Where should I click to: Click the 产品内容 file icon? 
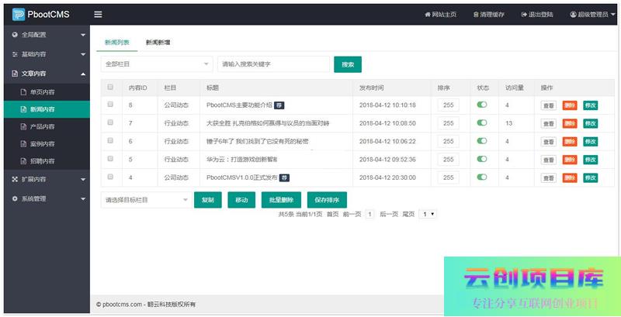click(x=23, y=126)
